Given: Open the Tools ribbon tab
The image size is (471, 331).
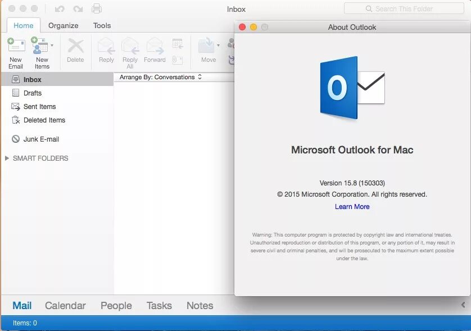Looking at the screenshot, I should [x=102, y=25].
